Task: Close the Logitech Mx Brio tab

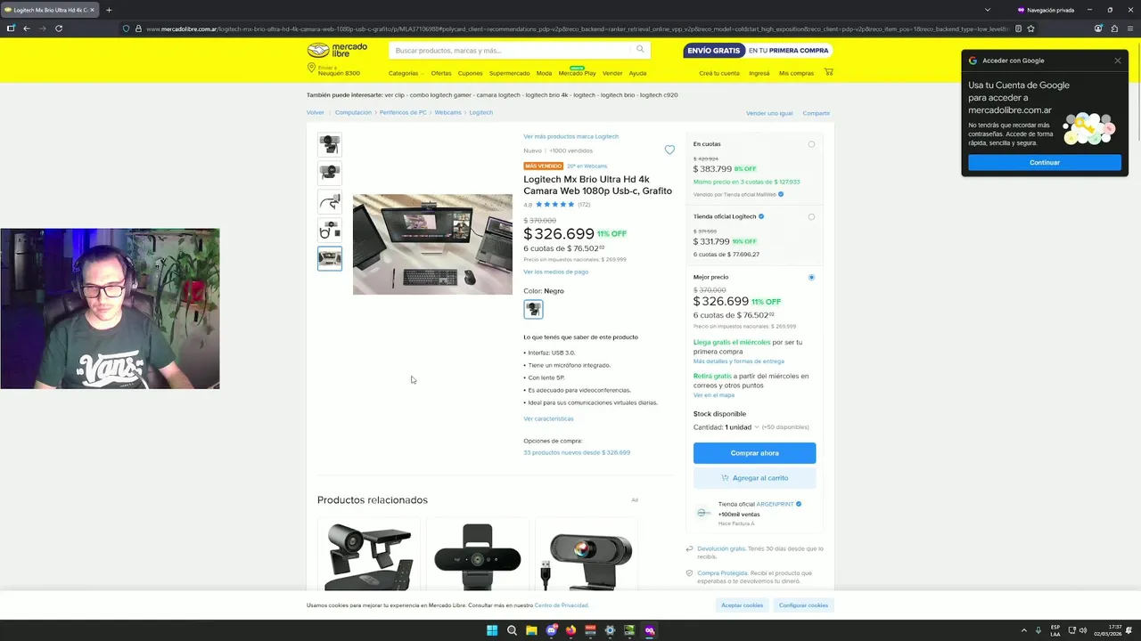Action: tap(92, 10)
